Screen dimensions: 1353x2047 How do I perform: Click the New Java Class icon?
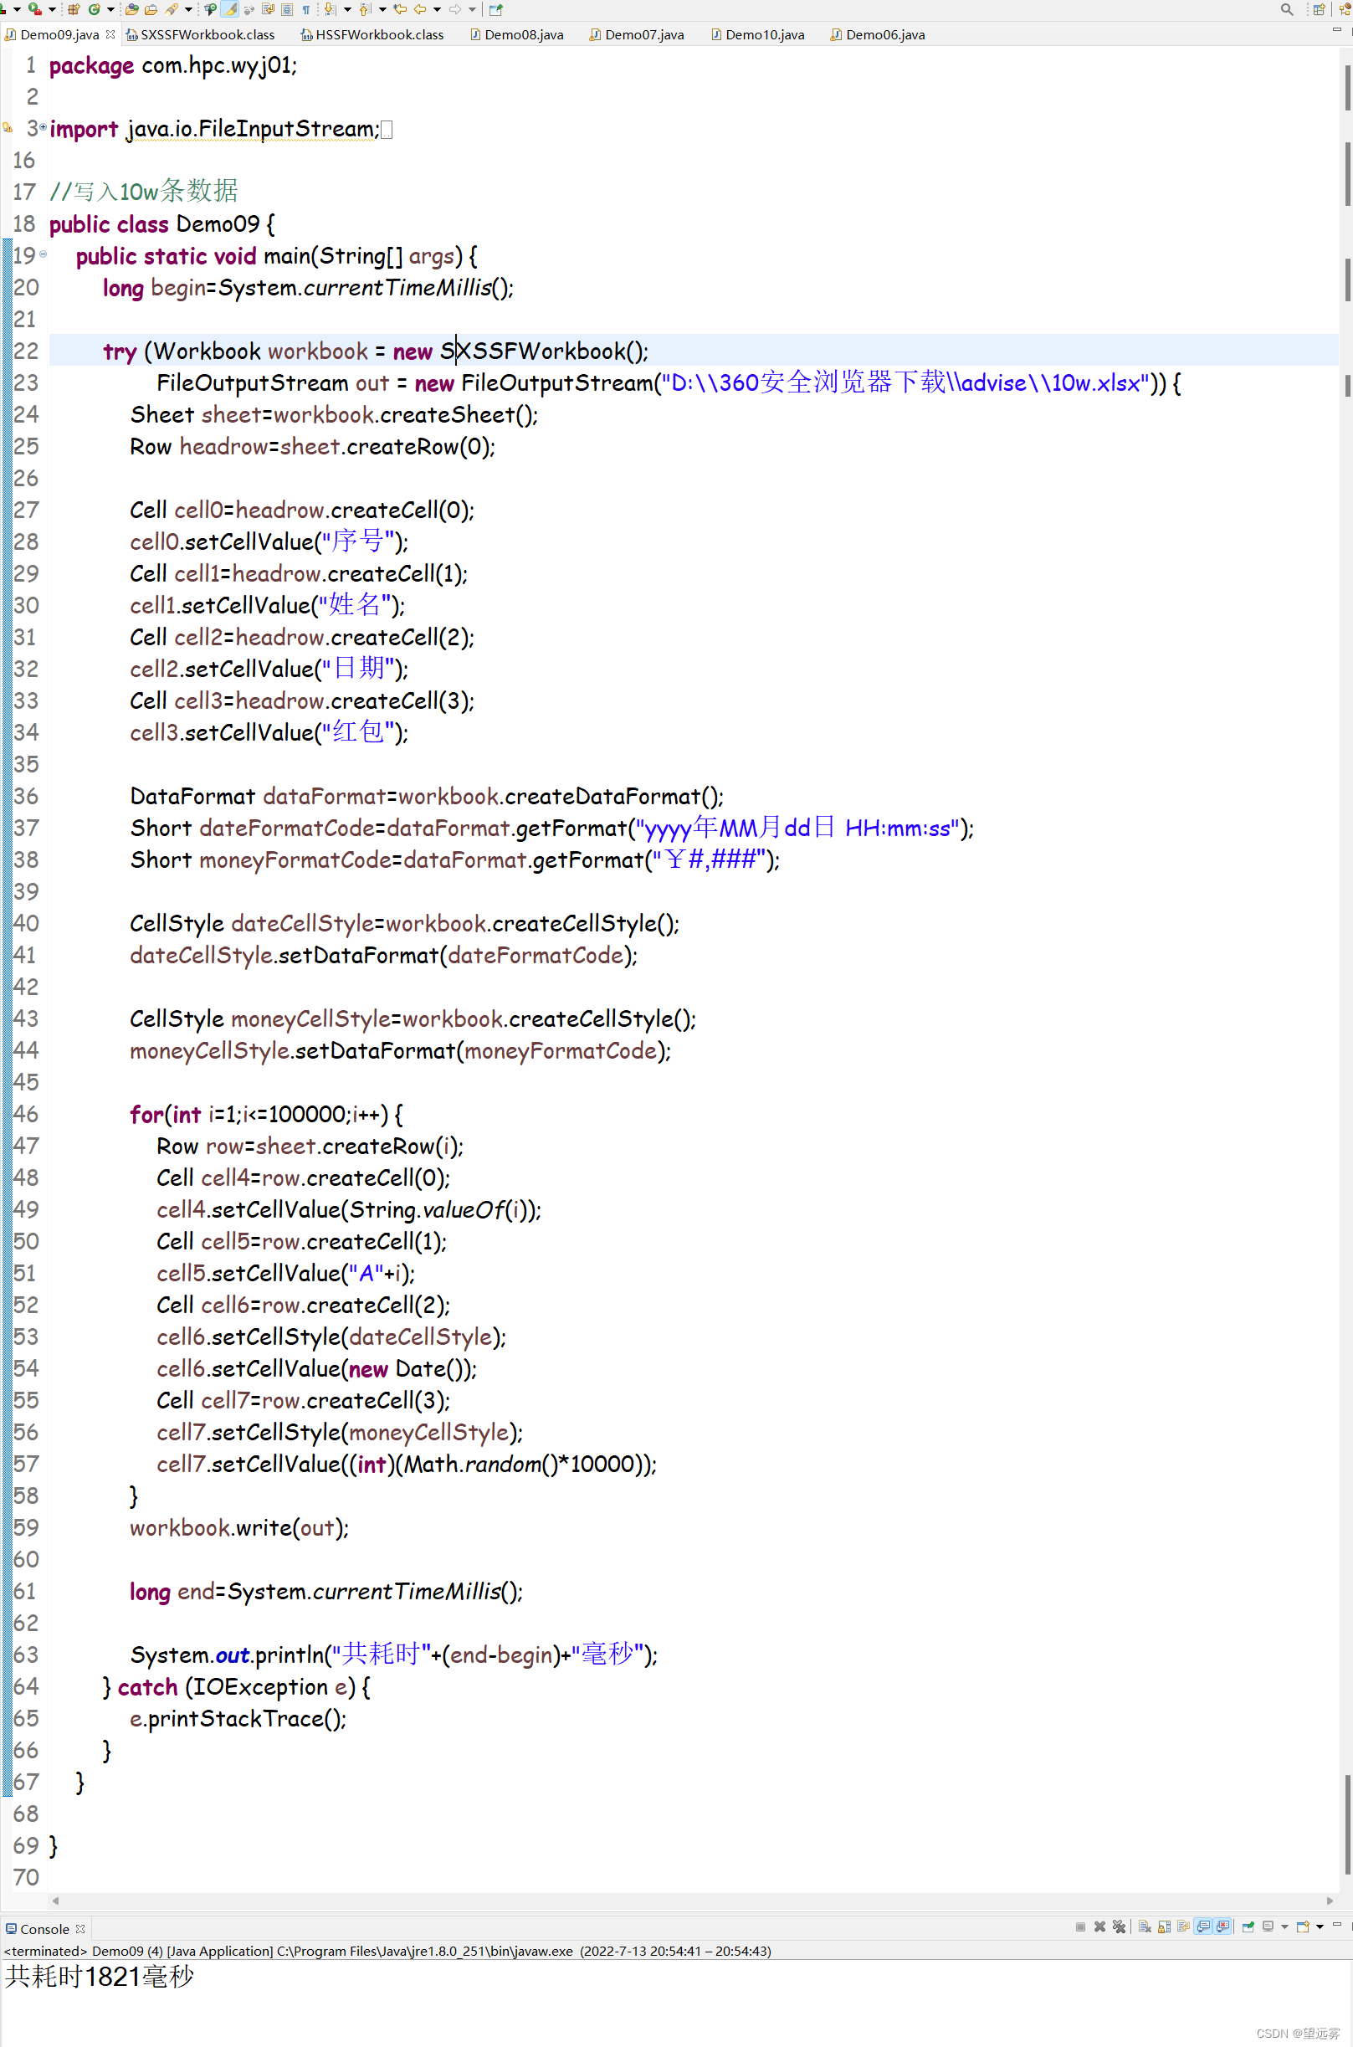(x=94, y=9)
